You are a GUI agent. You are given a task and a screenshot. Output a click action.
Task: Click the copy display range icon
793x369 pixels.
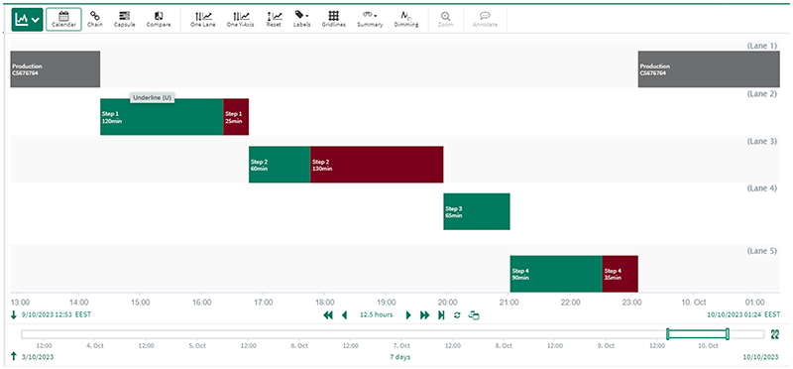474,315
